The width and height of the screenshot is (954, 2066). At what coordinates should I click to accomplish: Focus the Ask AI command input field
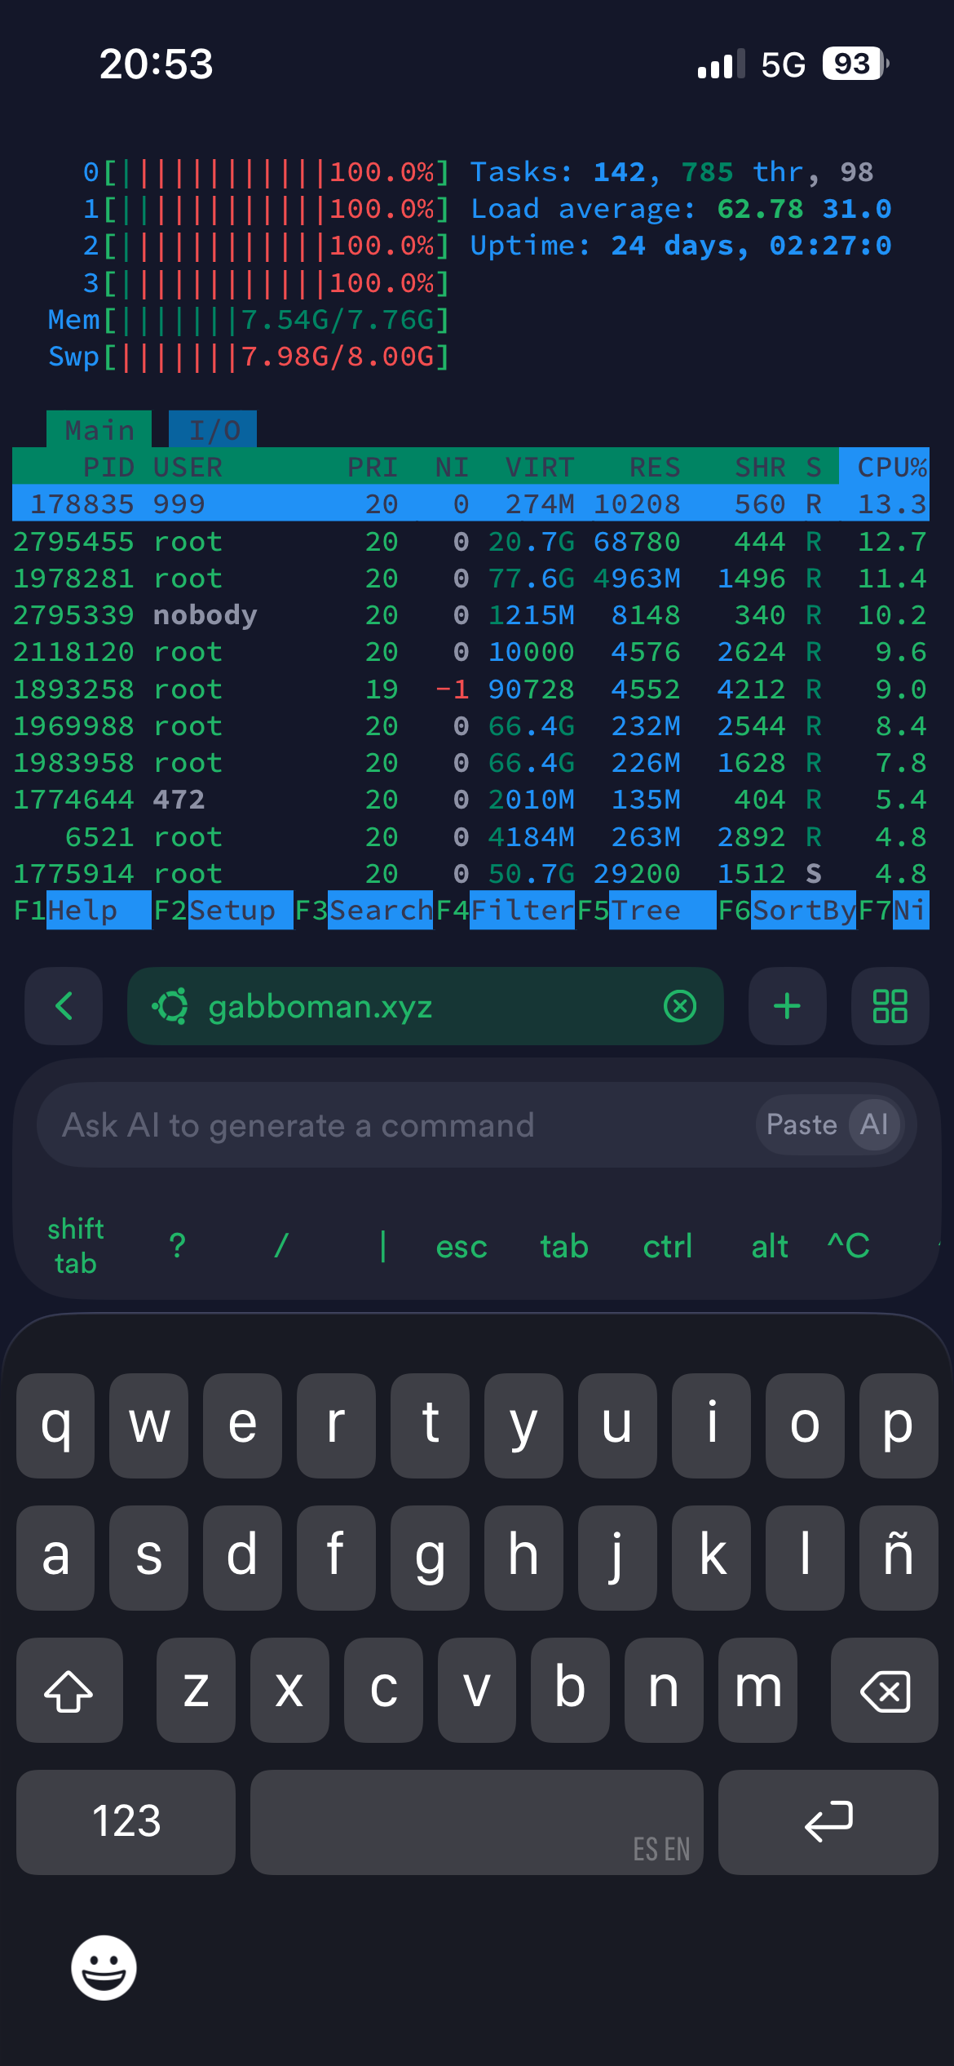tap(391, 1125)
